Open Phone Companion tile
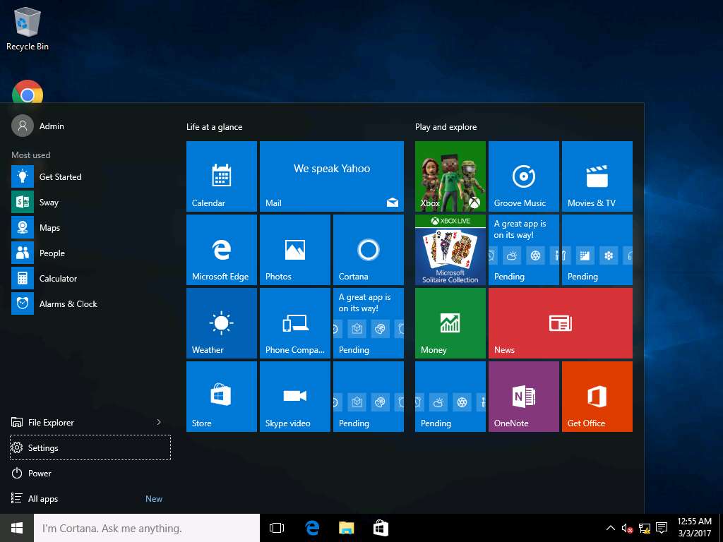 [x=294, y=323]
